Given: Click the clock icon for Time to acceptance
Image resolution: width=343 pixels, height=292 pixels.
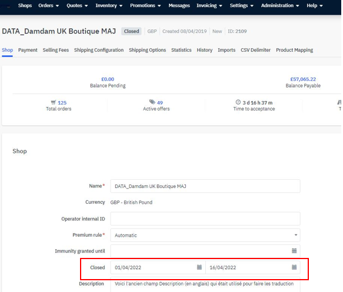Looking at the screenshot, I should pos(238,102).
